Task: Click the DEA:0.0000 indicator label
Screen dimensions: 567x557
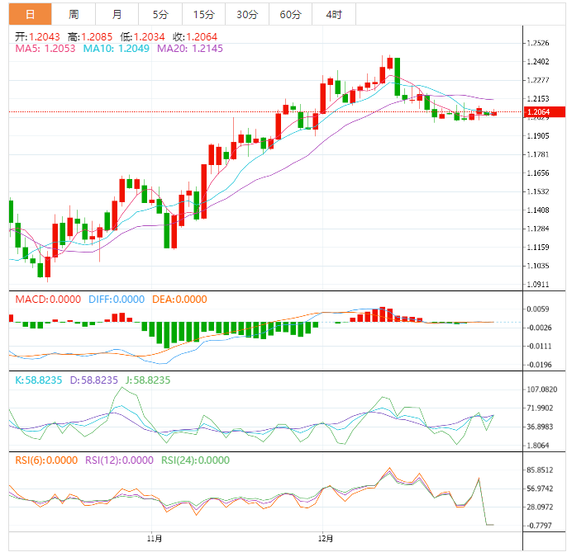Action: [x=179, y=300]
